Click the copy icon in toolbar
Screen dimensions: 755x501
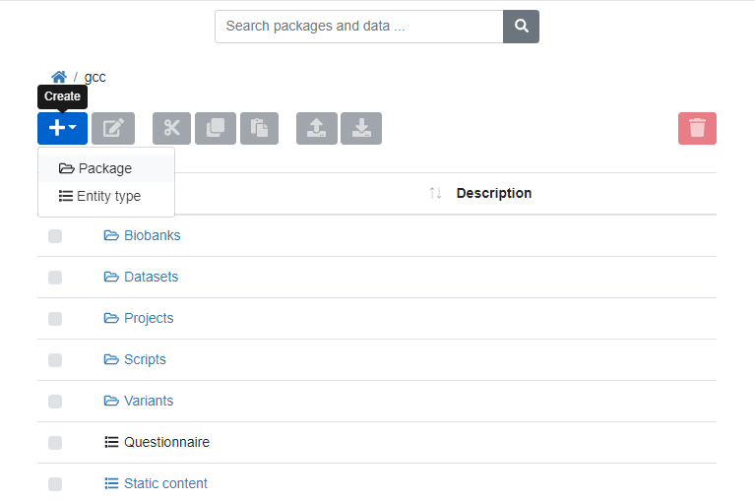coord(216,128)
